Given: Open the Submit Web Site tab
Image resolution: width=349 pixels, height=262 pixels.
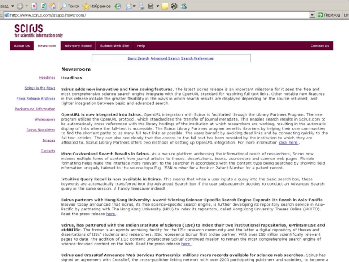Looking at the screenshot, I should click(x=114, y=46).
